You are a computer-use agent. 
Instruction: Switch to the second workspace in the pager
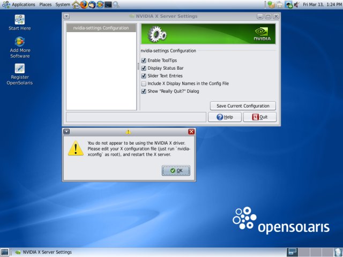304,252
